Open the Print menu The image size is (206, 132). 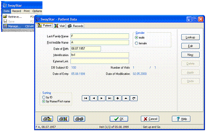[x=27, y=11]
